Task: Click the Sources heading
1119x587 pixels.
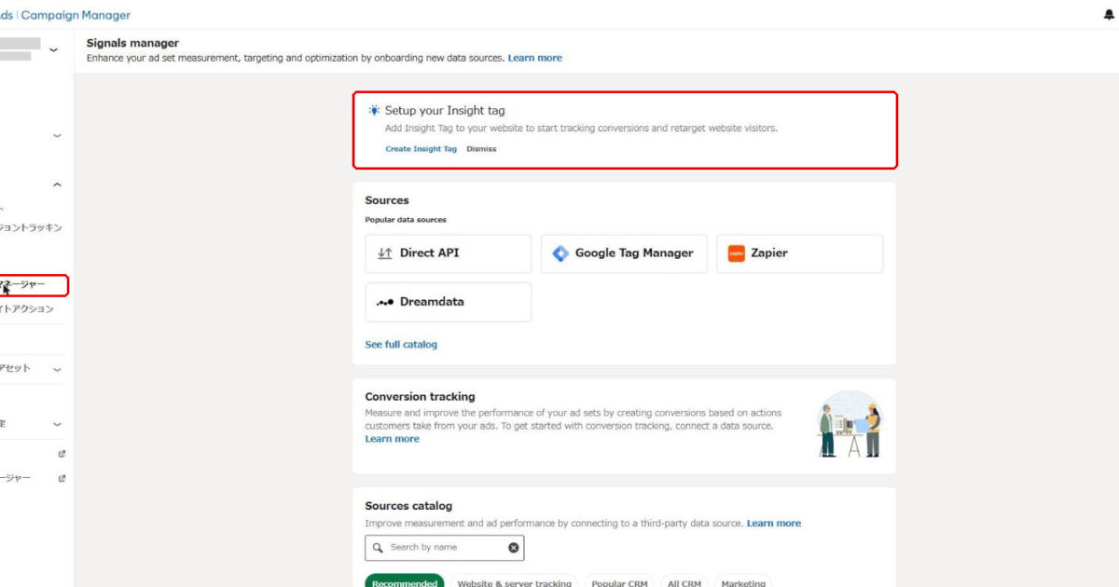Action: (x=387, y=200)
